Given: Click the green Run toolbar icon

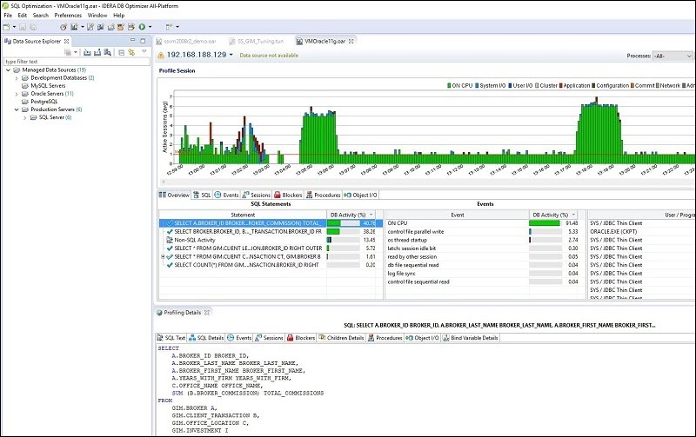Looking at the screenshot, I should click(142, 27).
